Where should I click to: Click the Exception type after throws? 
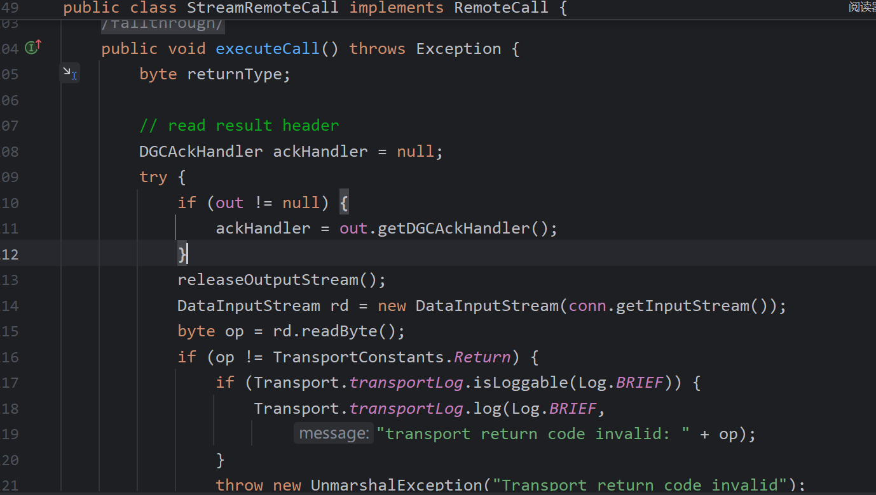(x=458, y=49)
